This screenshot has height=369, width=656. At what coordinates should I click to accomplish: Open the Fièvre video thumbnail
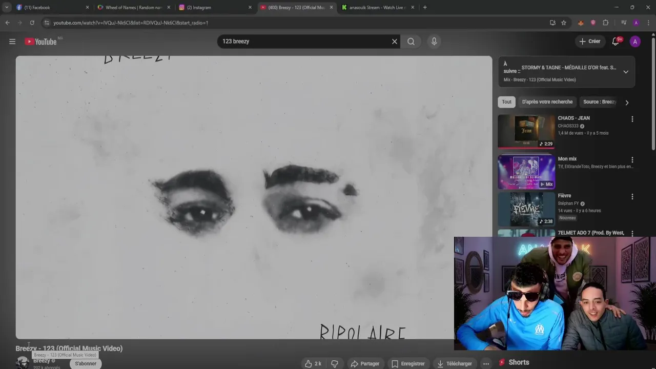(x=526, y=209)
